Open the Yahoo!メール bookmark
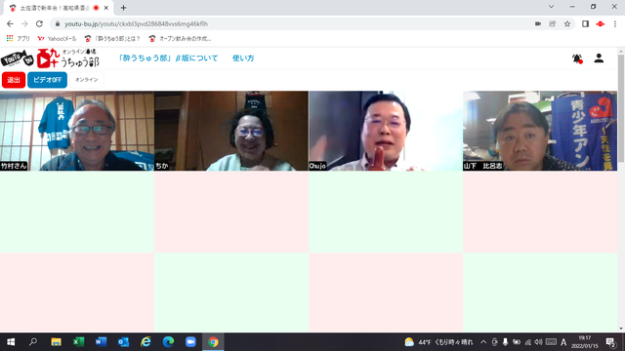This screenshot has height=351, width=625. click(x=57, y=39)
